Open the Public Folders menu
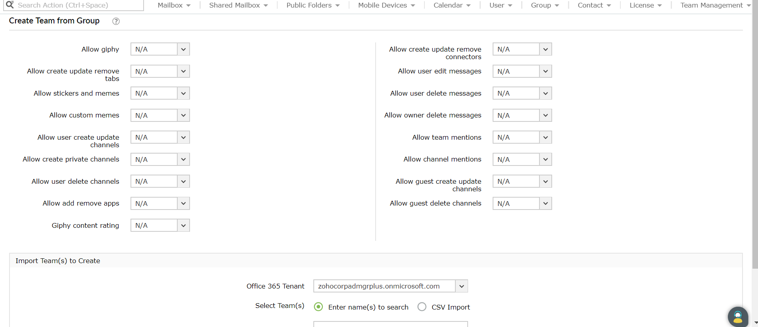Viewport: 758px width, 327px height. coord(313,5)
